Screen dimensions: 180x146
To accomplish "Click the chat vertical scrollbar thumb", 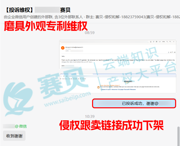I will 178,136.
